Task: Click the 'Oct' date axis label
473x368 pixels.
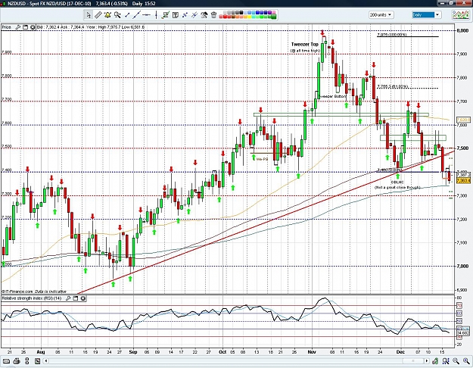Action: point(222,351)
